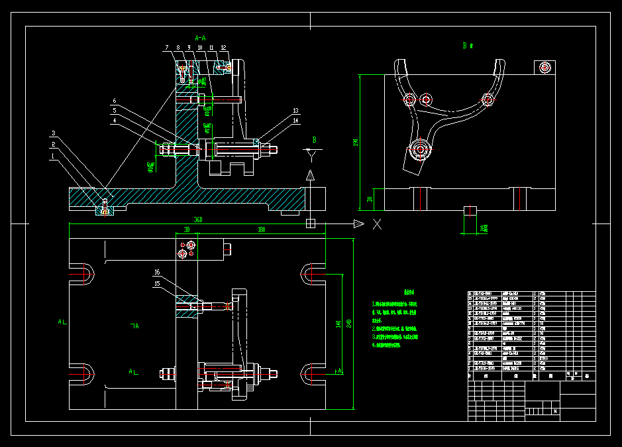Select the 360 overall length dimension
The width and height of the screenshot is (622, 447).
pyautogui.click(x=198, y=220)
